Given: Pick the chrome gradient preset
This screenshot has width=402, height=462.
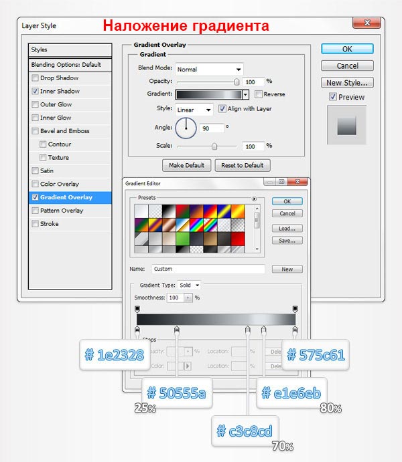Looking at the screenshot, I should (x=183, y=225).
